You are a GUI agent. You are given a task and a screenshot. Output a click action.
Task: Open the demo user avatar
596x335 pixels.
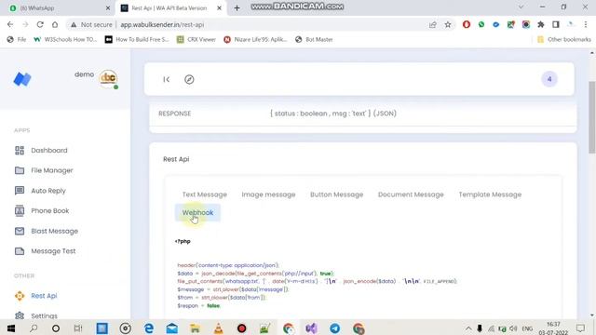(108, 78)
